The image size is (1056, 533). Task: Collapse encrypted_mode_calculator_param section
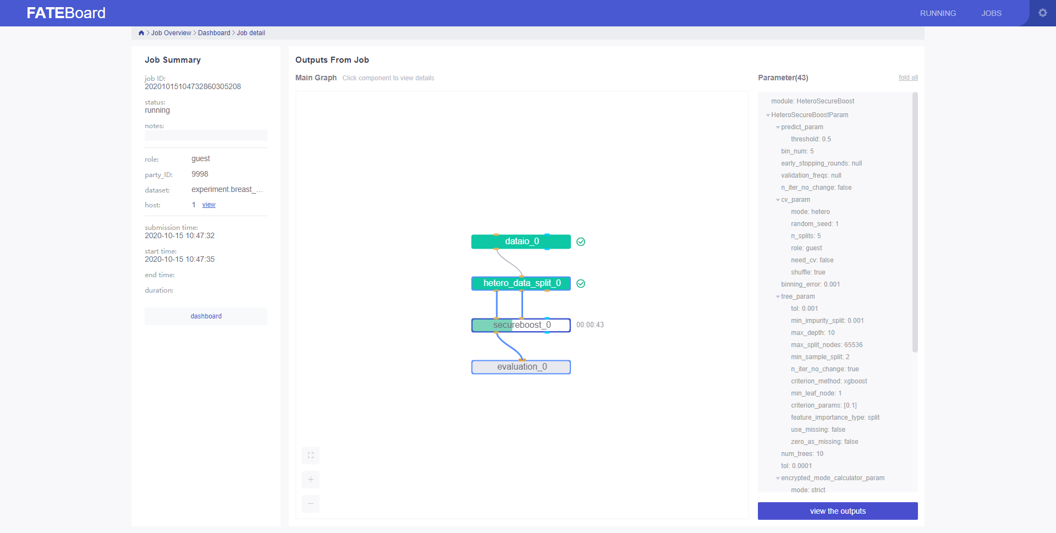(778, 478)
